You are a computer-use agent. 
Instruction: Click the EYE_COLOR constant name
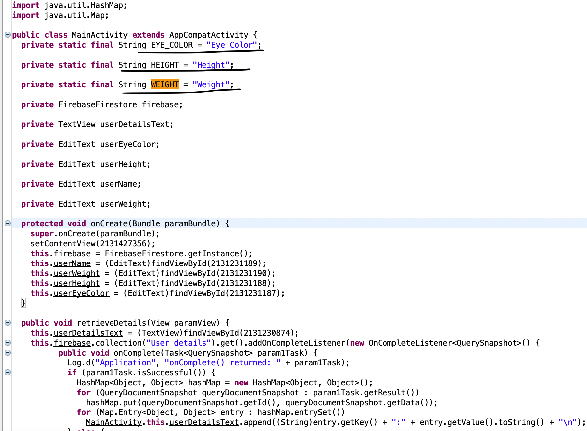pos(172,45)
